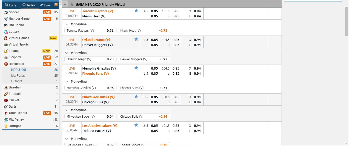This screenshot has height=147, width=349.
Task: Favorite the SABA NBA 2K20 league star
Action: [x=72, y=4]
